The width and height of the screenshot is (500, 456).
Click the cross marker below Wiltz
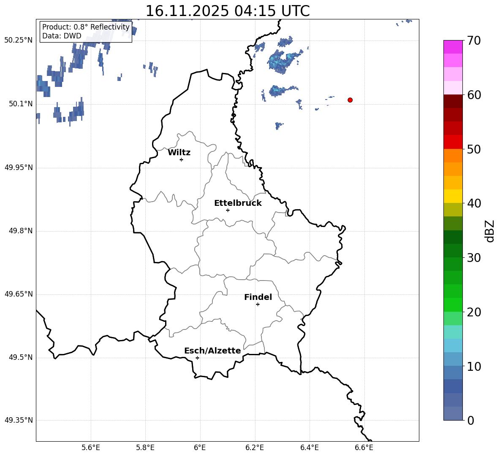tap(182, 159)
